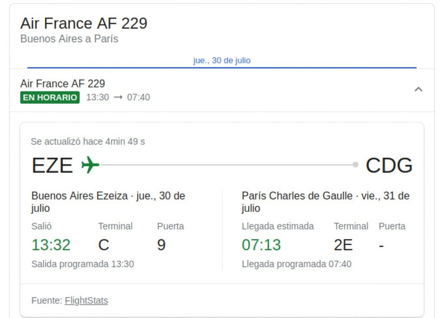Click the departure gate 9 value
Screen dimensions: 444x318
pos(161,245)
